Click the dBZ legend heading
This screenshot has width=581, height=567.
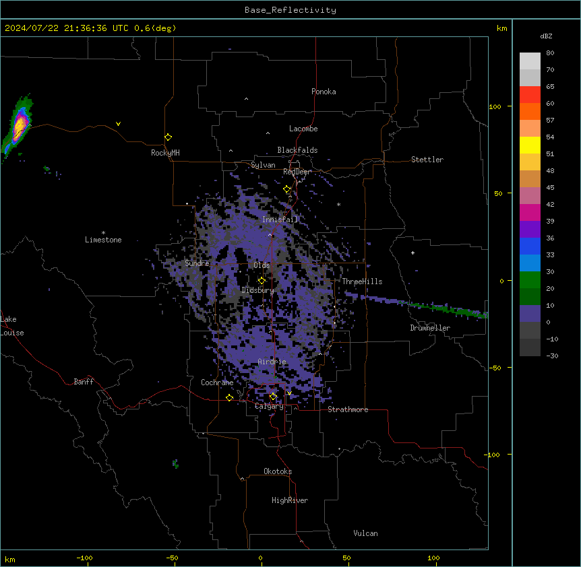546,36
